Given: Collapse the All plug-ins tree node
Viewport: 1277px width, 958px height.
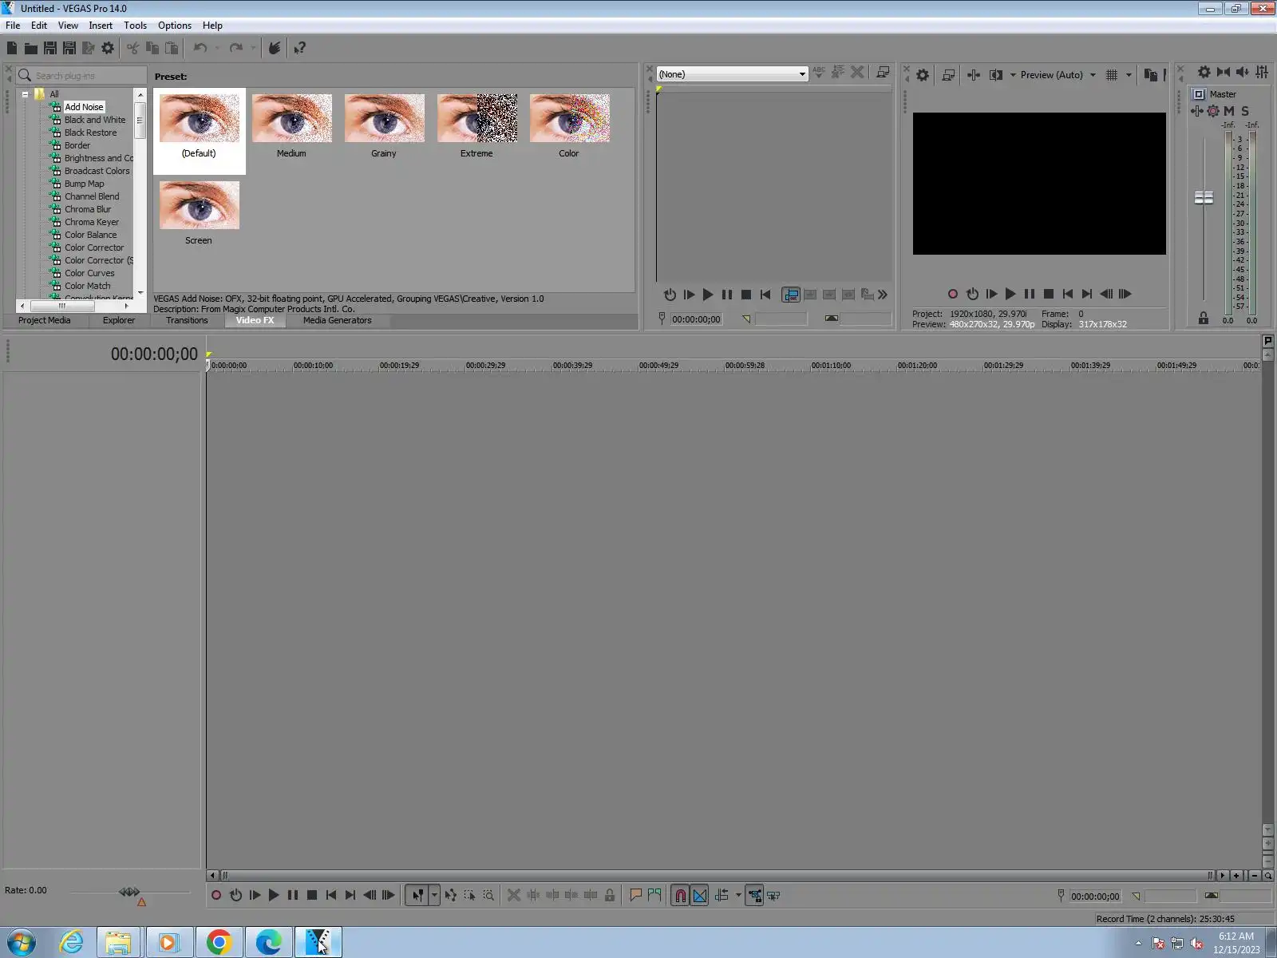Looking at the screenshot, I should coord(26,94).
